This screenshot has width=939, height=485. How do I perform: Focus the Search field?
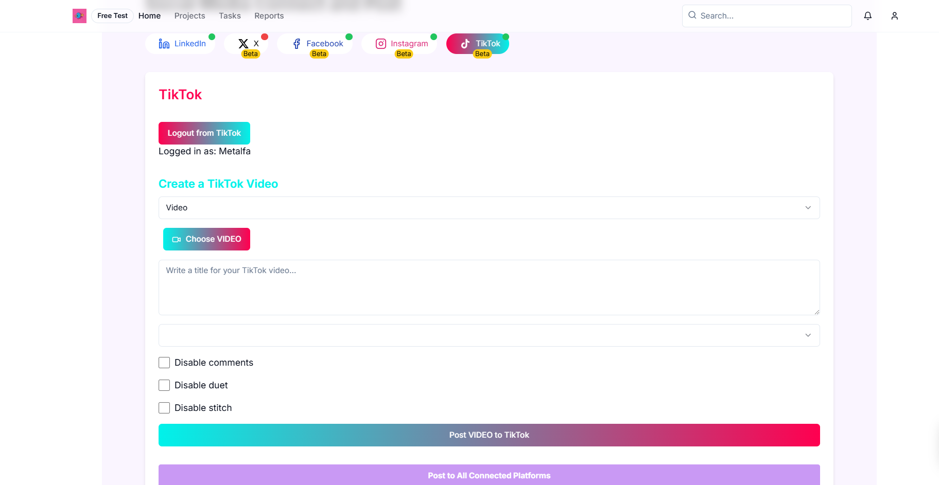point(767,16)
